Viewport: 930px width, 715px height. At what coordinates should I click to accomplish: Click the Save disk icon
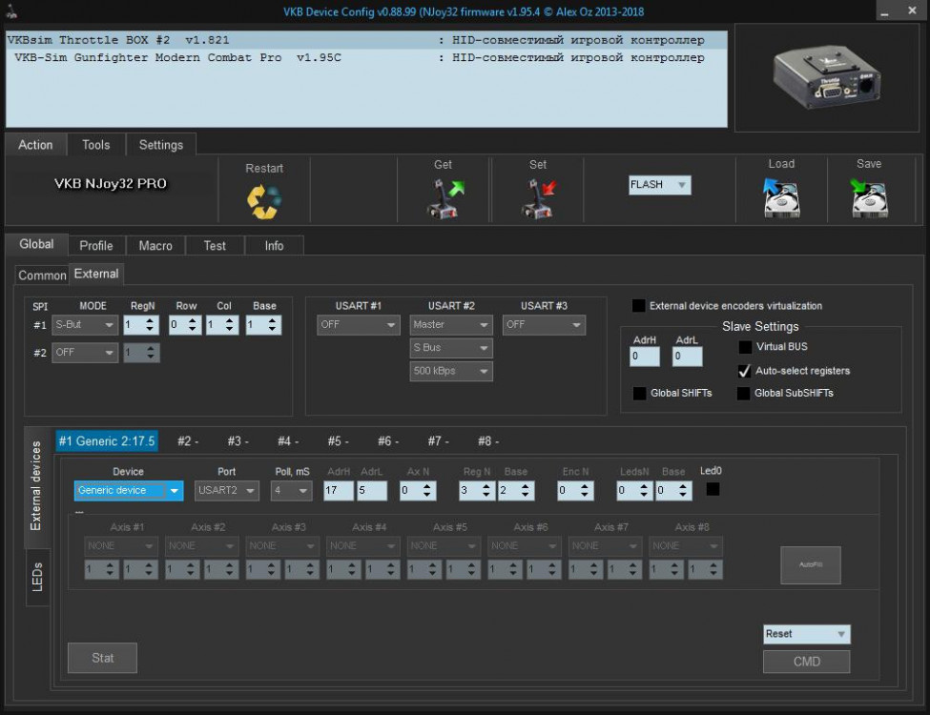[869, 198]
